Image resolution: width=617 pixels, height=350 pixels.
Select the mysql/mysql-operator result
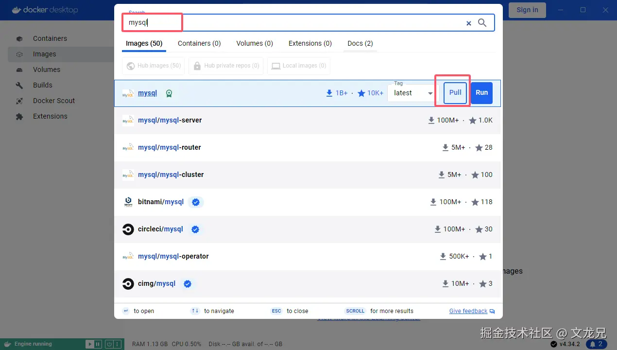point(308,256)
